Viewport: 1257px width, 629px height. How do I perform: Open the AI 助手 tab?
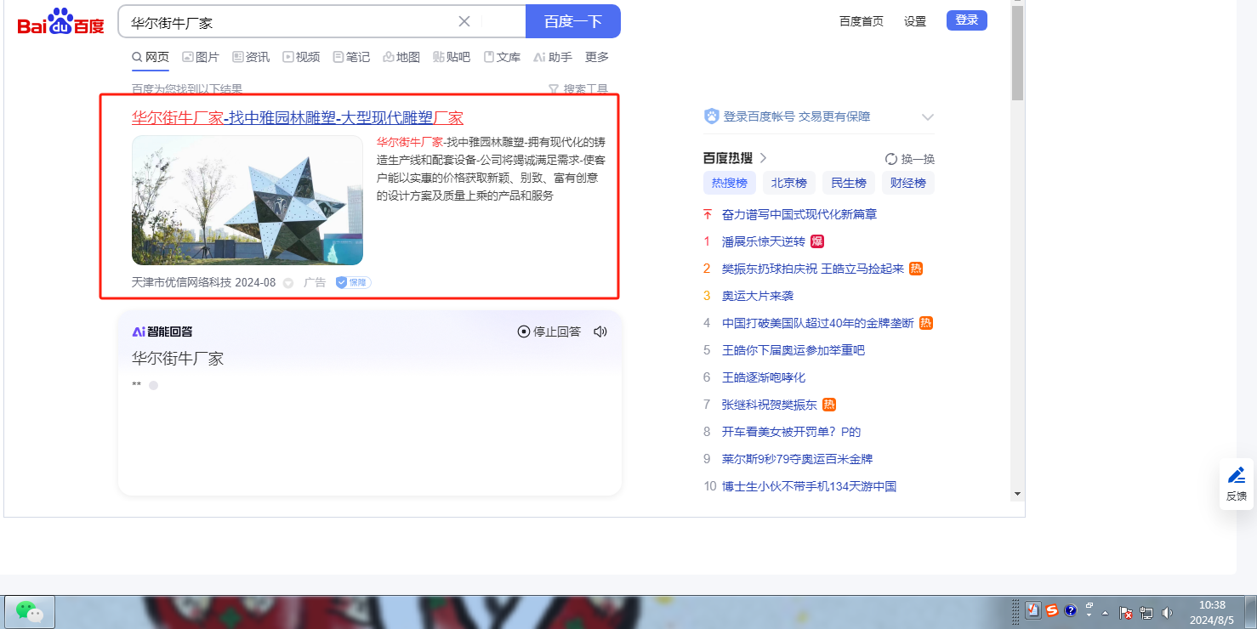pos(553,57)
